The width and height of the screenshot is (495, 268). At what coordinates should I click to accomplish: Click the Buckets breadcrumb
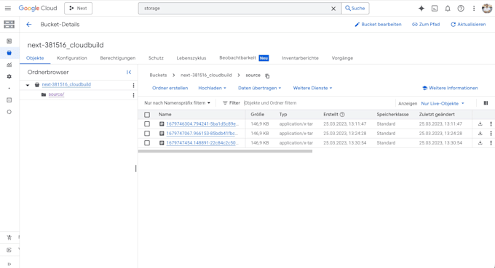coord(158,76)
